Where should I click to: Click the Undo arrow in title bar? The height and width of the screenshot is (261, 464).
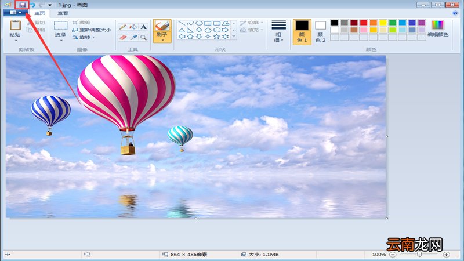(x=32, y=5)
